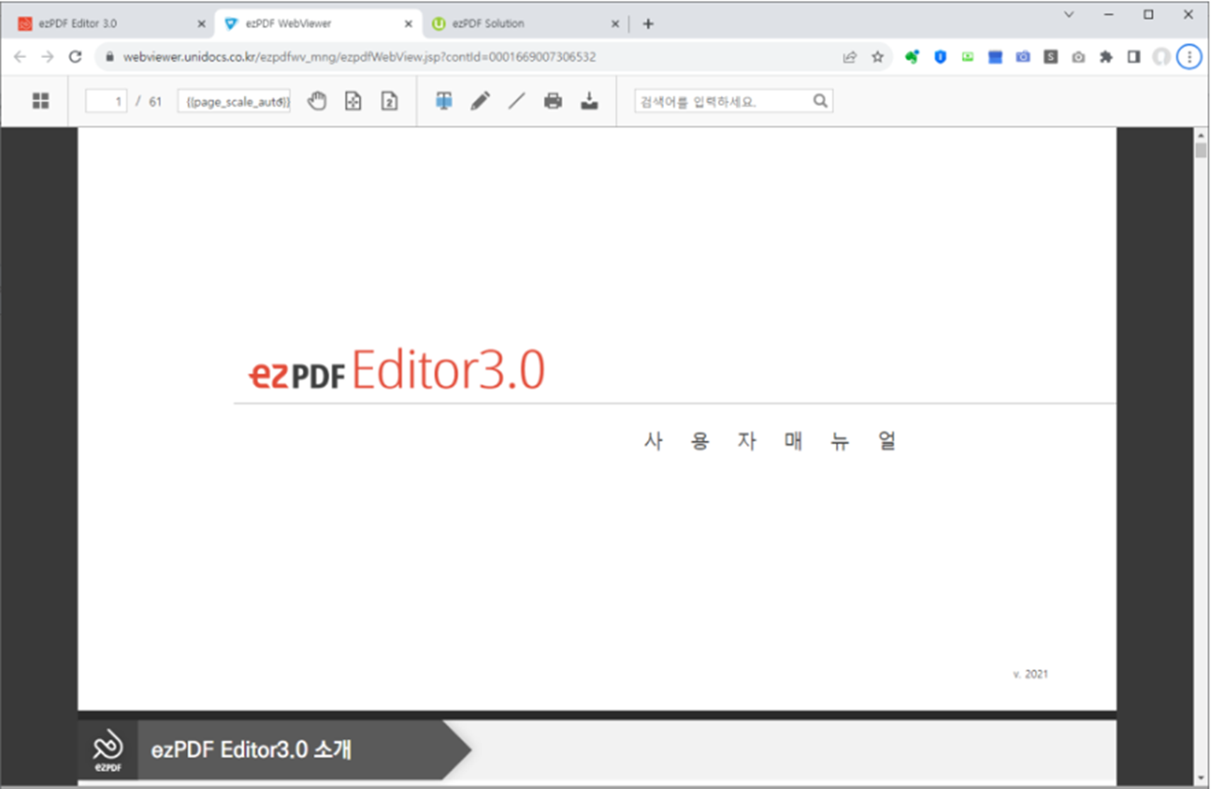Click the 'ezPDF Editor3.0 소개' section heading
Viewport: 1212px width, 789px height.
(x=251, y=750)
